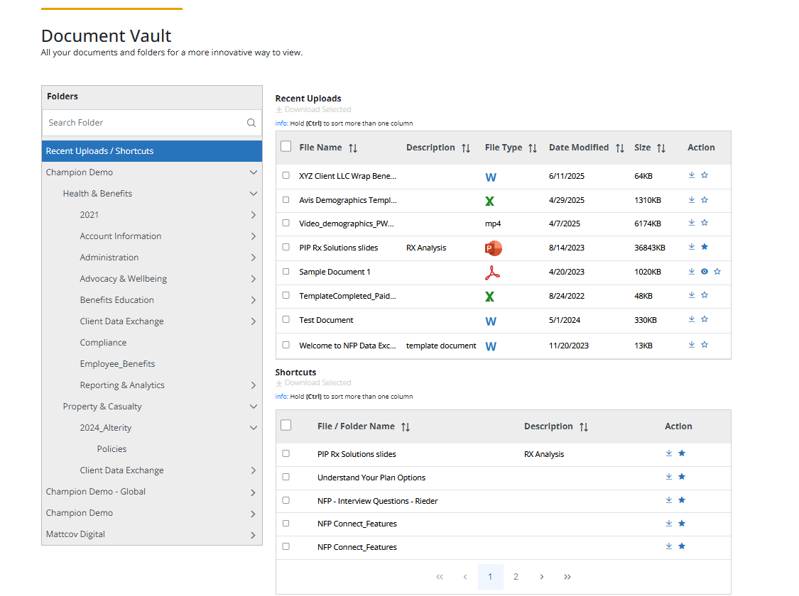This screenshot has width=799, height=596.
Task: Remove star from Understand Your Plan Options
Action: [x=682, y=476]
